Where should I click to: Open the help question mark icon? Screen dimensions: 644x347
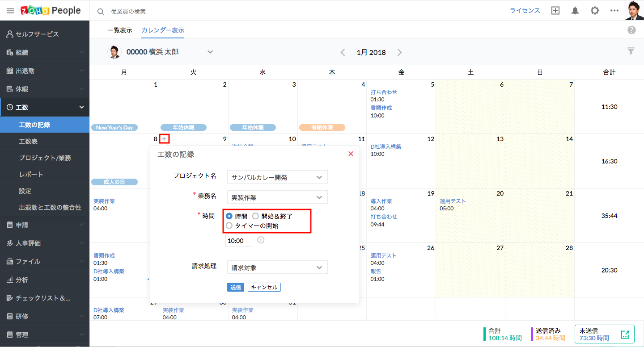(x=631, y=30)
